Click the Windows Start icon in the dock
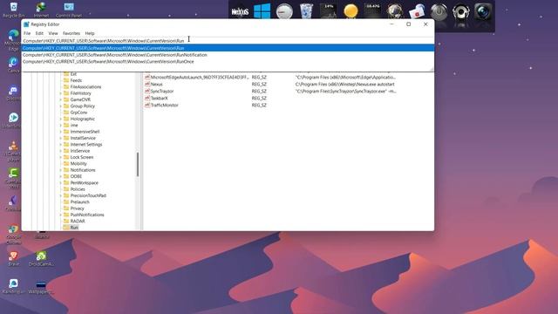Viewport: 558px width, 314px height. 262,11
